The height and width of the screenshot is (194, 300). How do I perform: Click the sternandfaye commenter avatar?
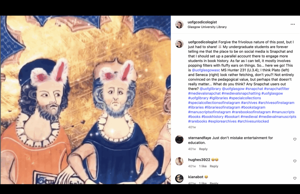[x=179, y=140]
